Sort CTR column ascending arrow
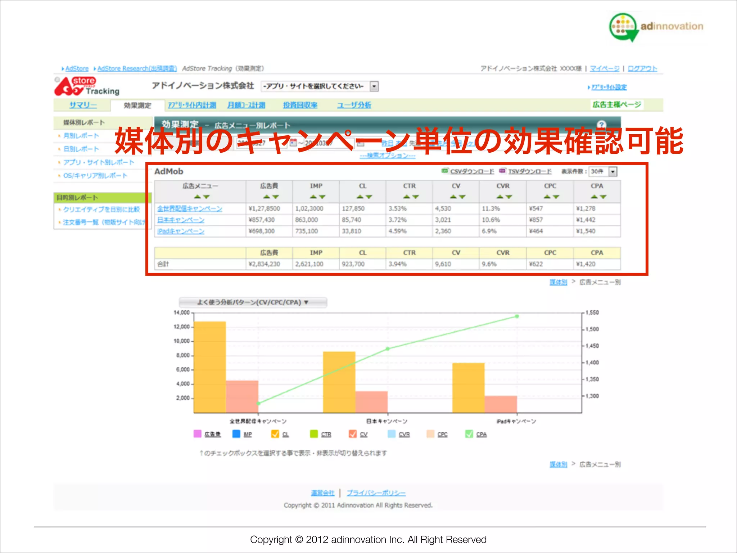Viewport: 737px width, 553px height. 406,197
